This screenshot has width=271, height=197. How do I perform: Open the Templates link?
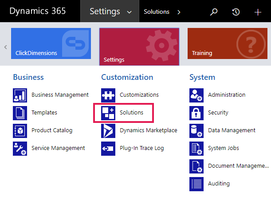(x=44, y=113)
